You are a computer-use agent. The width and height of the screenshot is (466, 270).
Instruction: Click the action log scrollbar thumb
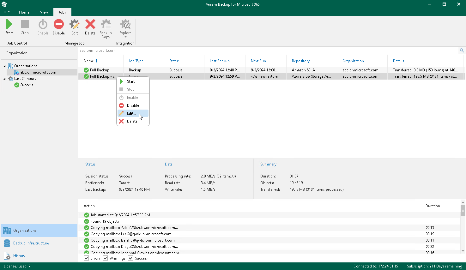point(463,210)
